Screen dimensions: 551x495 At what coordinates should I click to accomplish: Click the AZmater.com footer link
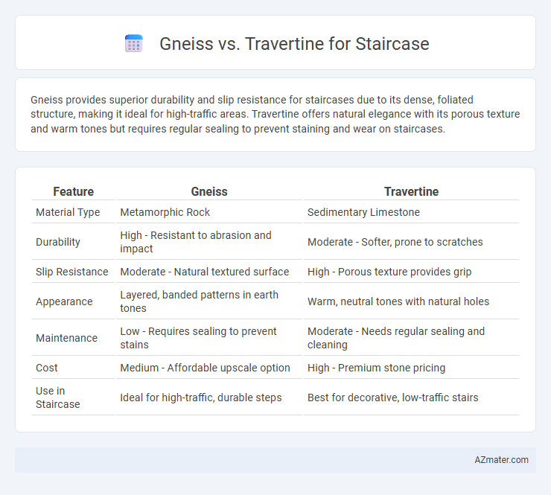click(x=501, y=460)
